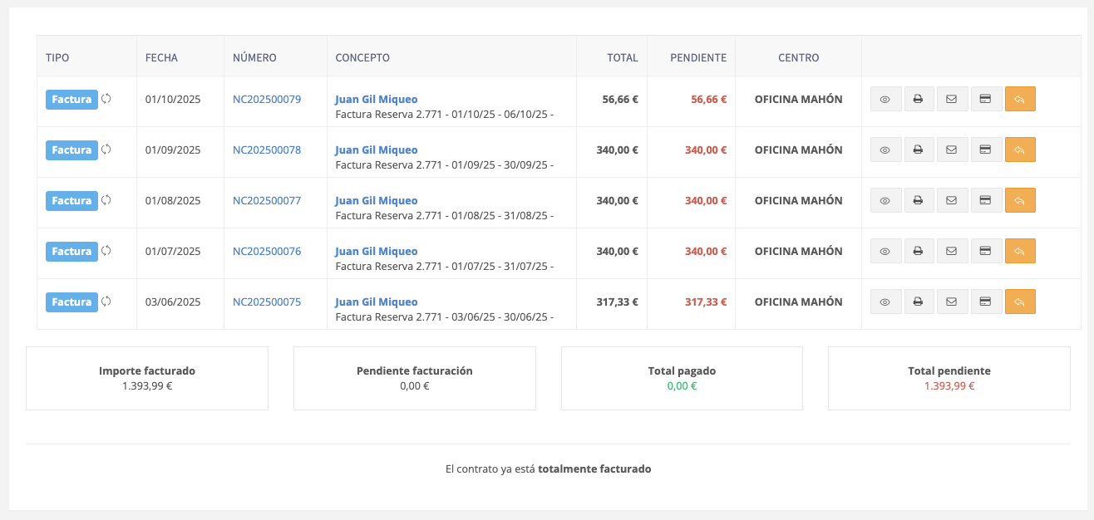
Task: Email invoice NC202500077 via envelope icon
Action: [x=952, y=200]
